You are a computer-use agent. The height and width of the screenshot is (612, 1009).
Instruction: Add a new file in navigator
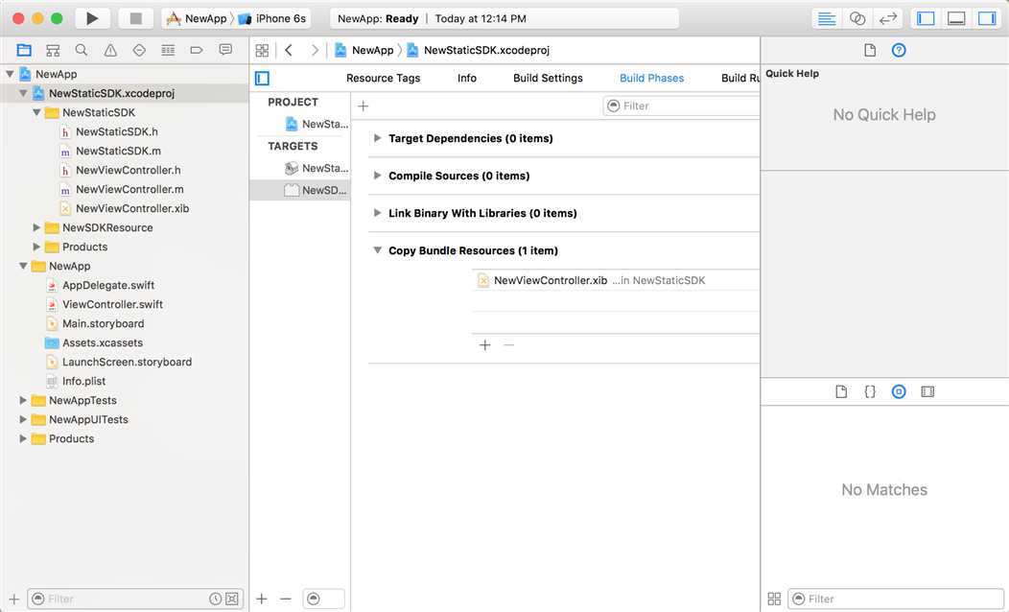pos(14,600)
